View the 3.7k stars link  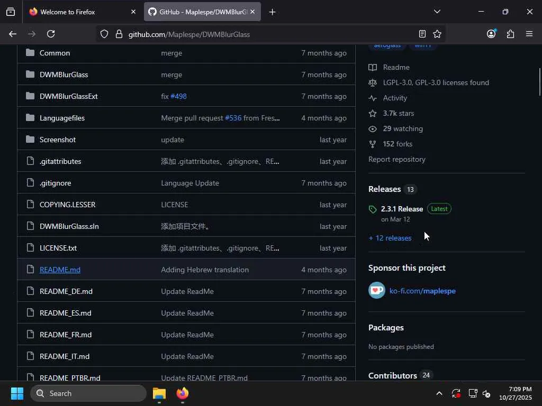(398, 114)
